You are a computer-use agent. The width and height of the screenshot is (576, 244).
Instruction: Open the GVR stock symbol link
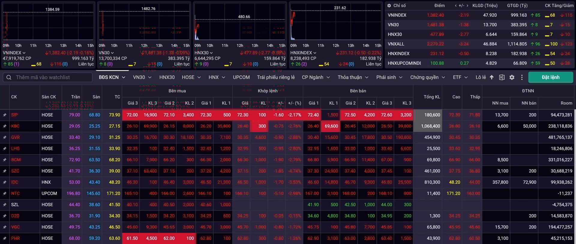[x=15, y=137]
